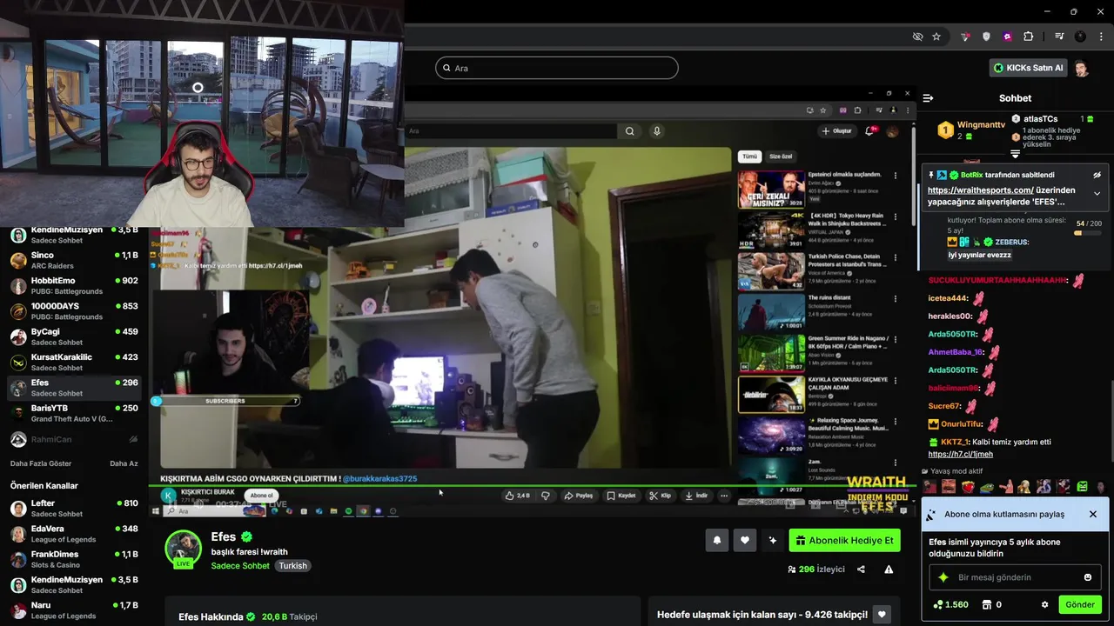Select the Patrick Star emote in quick emotes
Image resolution: width=1114 pixels, height=626 pixels.
click(1006, 487)
